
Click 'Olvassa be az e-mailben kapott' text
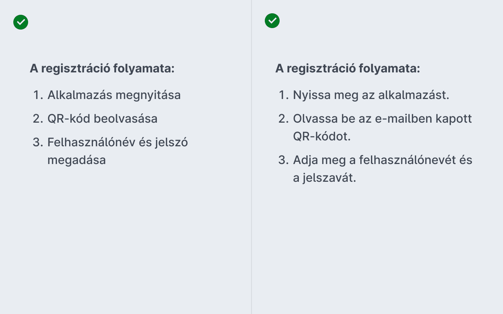click(x=382, y=119)
